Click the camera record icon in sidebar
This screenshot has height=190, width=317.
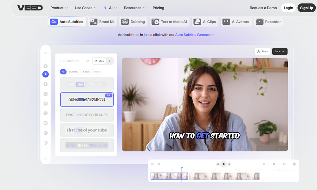45,123
